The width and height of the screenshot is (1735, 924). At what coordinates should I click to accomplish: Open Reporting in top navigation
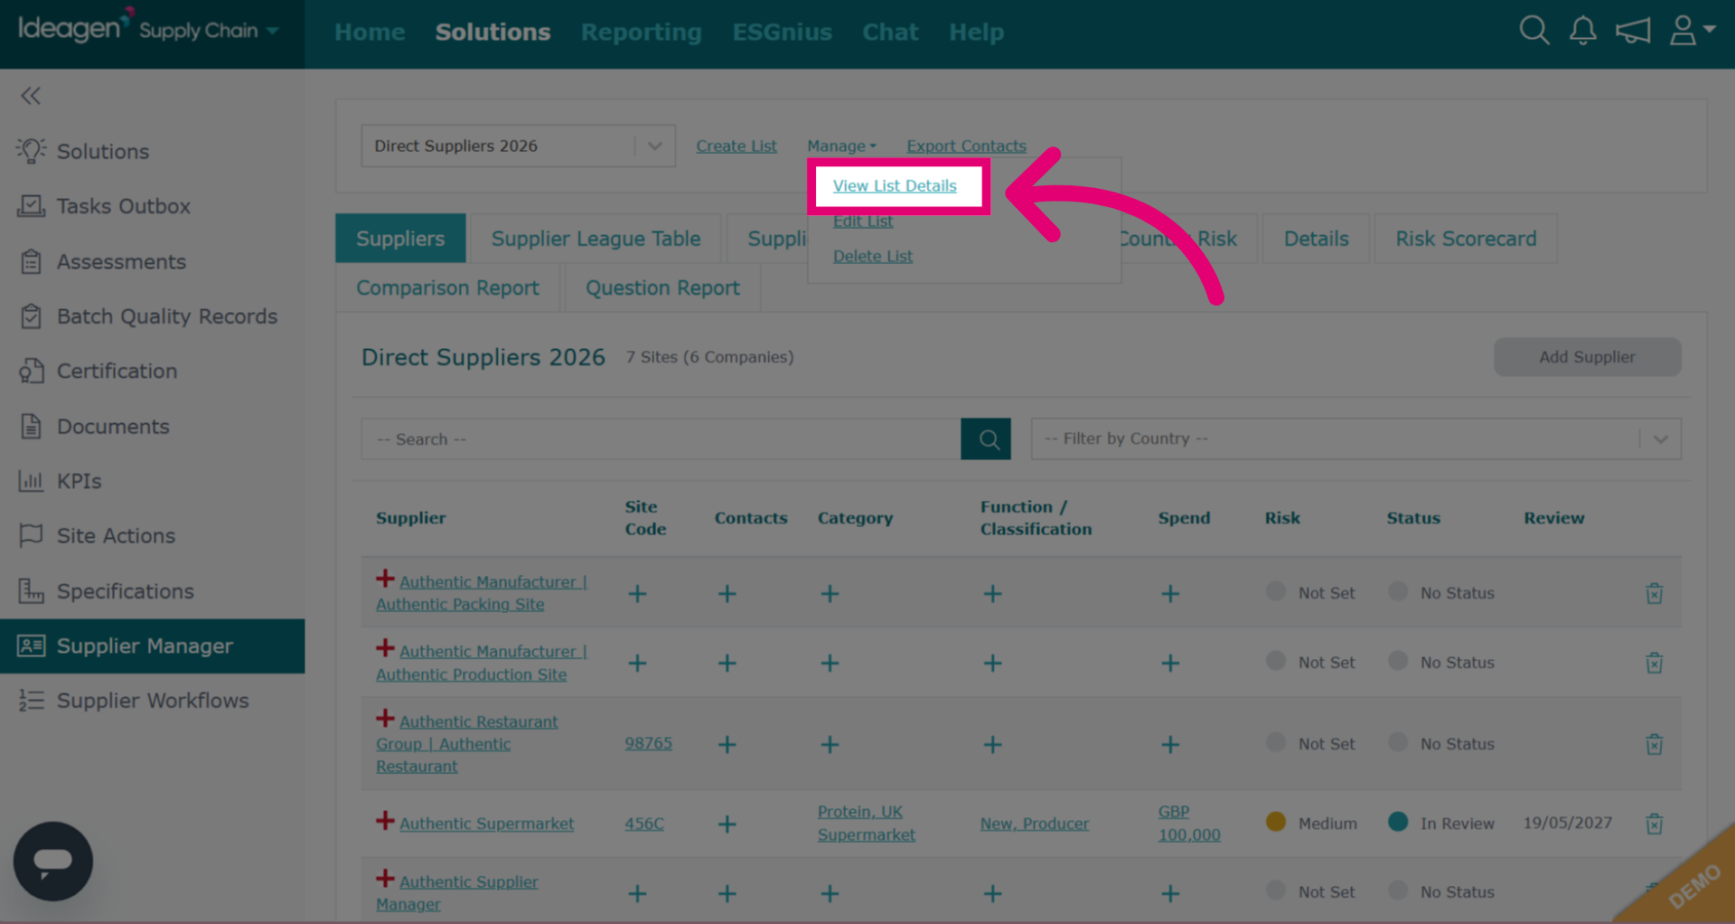pos(641,32)
